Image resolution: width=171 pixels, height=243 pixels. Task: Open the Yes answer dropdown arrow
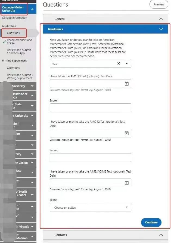[x=127, y=64]
